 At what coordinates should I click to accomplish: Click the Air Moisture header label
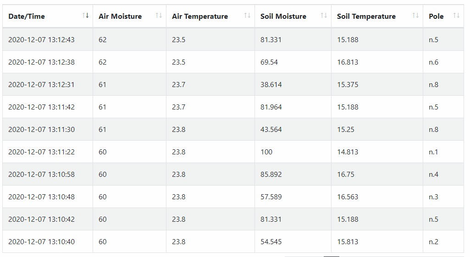120,16
